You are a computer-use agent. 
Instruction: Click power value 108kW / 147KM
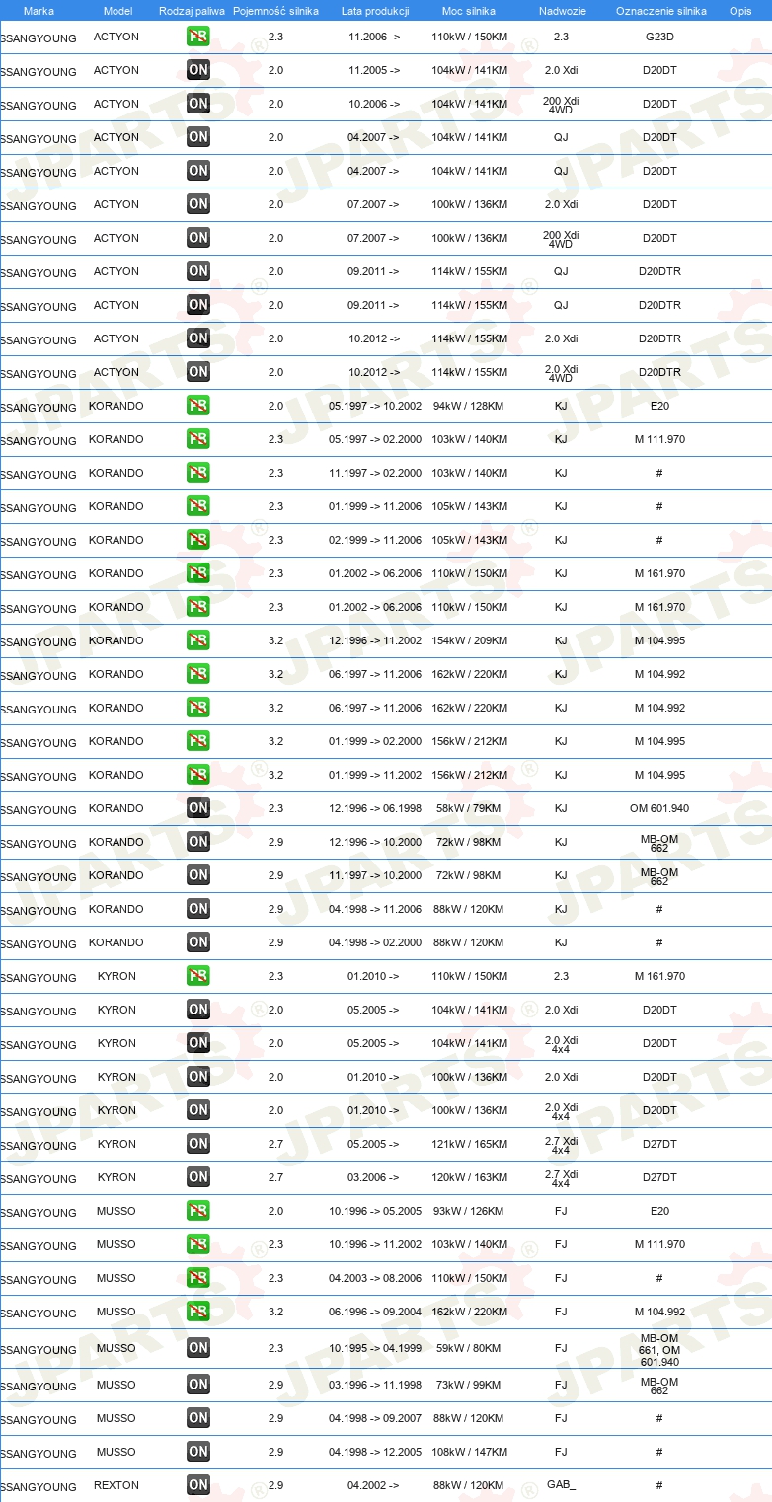(469, 1452)
